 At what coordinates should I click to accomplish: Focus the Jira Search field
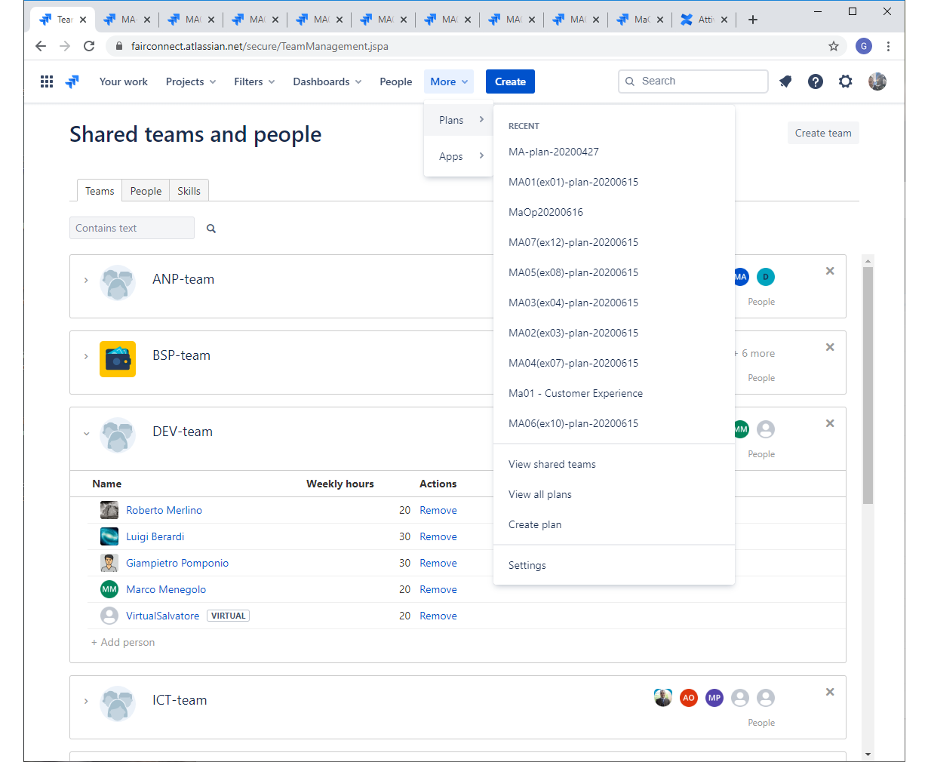pyautogui.click(x=693, y=81)
